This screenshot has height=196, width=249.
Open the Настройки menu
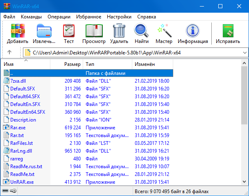click(119, 17)
